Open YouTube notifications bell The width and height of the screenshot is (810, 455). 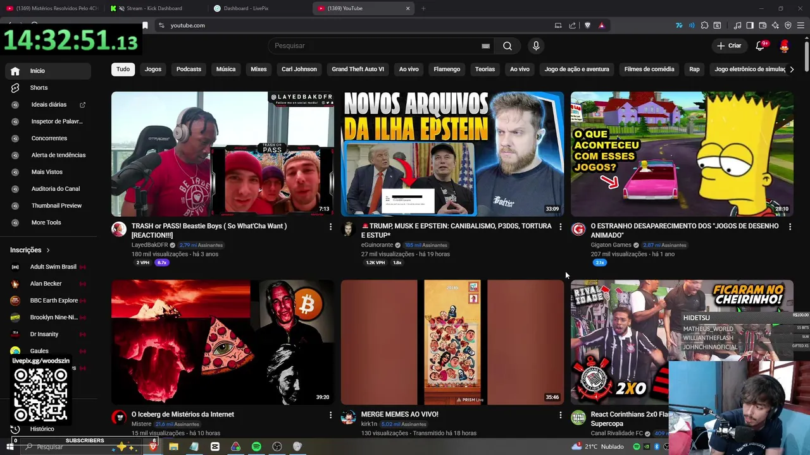tap(760, 45)
